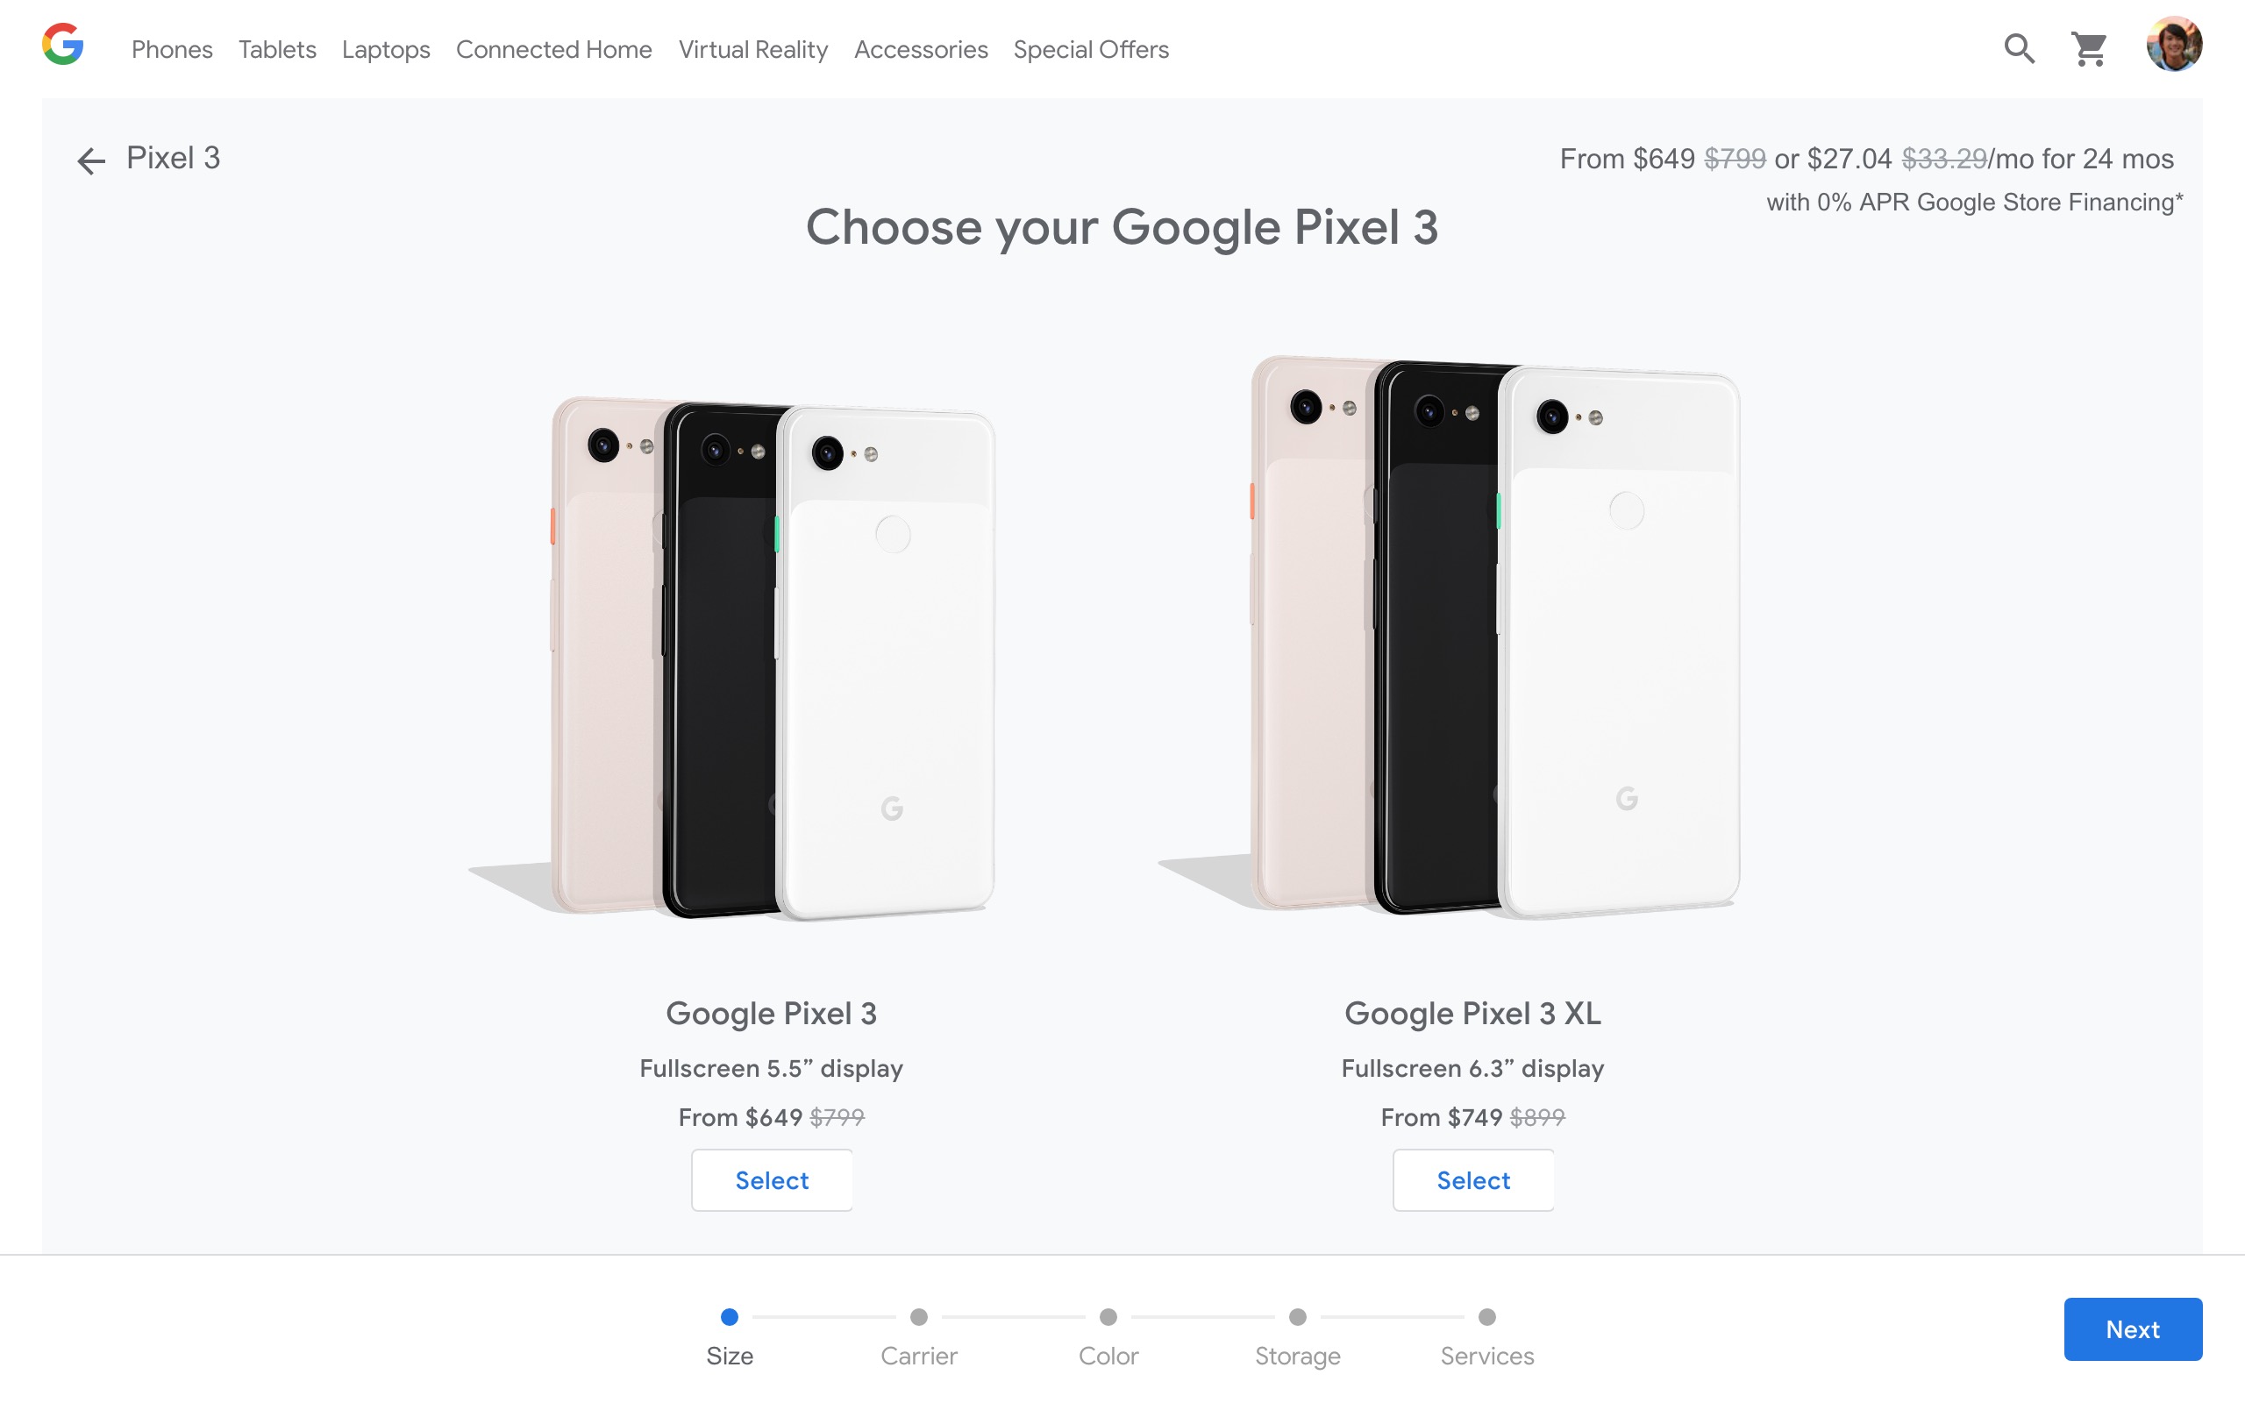Select the Google Pixel 3
2245x1403 pixels.
coord(771,1180)
